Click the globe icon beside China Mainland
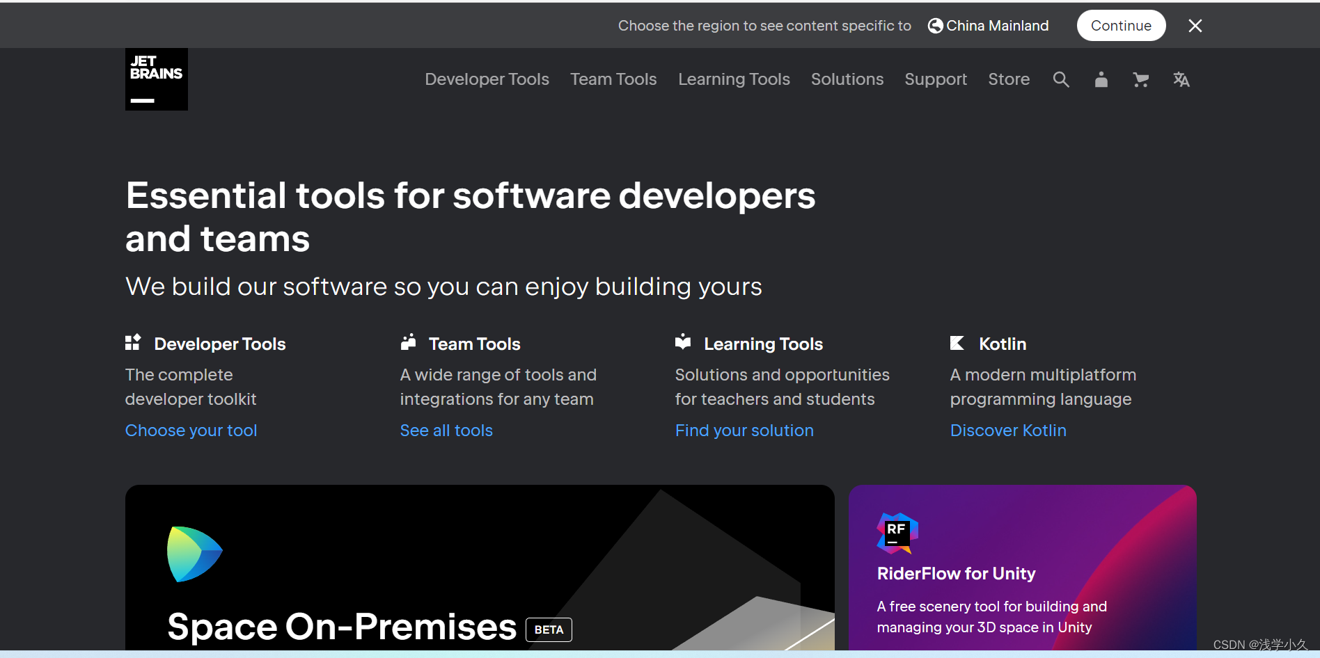Viewport: 1320px width, 658px height. click(x=936, y=26)
